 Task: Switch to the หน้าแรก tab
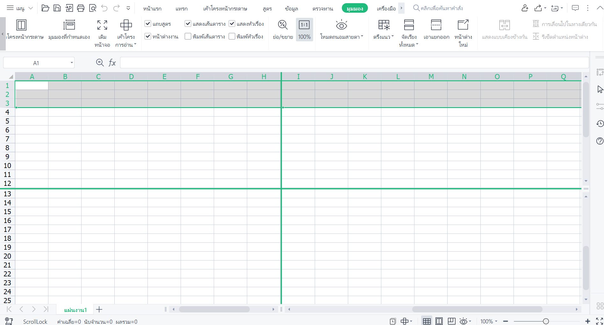point(152,9)
